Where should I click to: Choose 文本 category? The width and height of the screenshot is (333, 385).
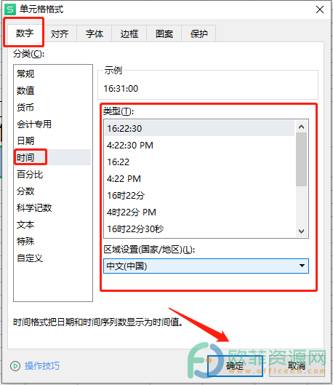pos(52,224)
